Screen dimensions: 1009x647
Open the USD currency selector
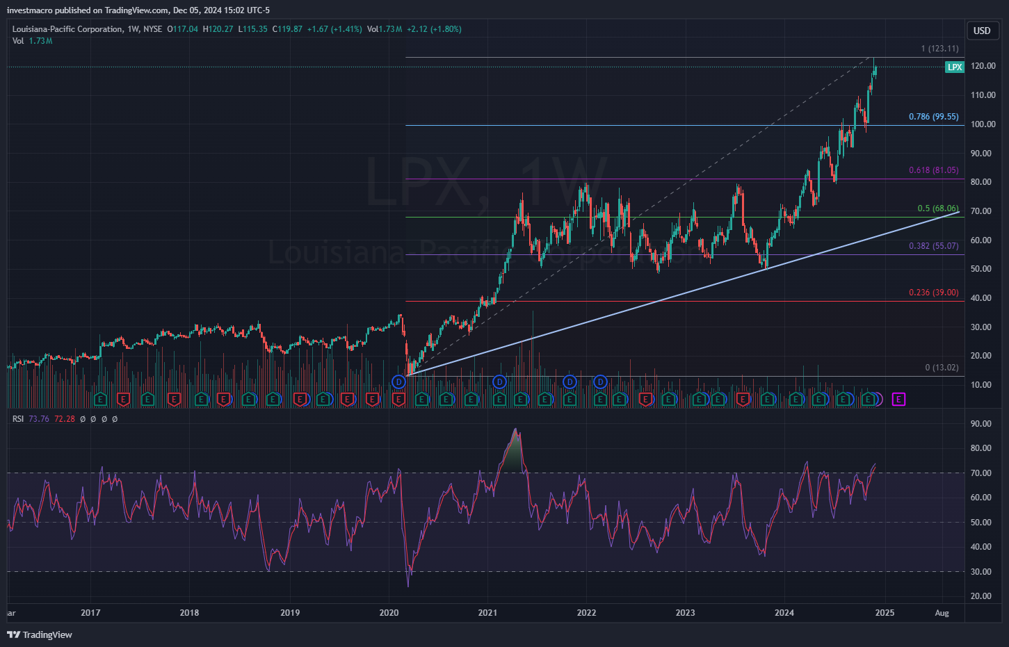tap(982, 31)
